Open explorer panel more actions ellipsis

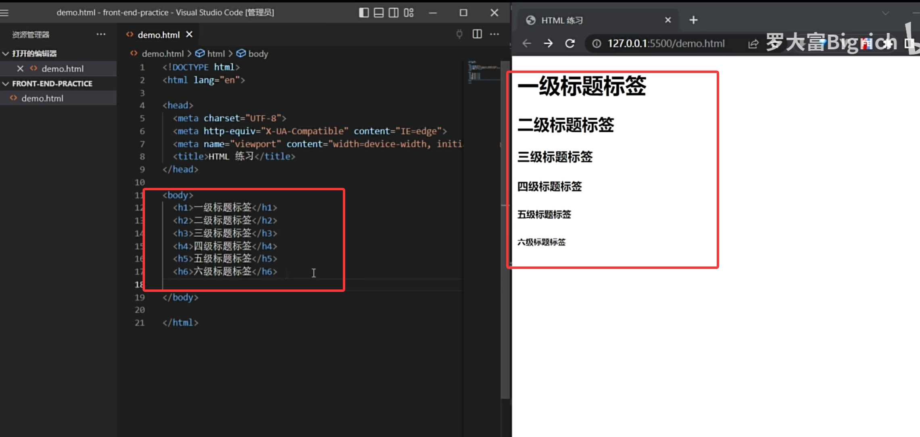click(x=101, y=34)
